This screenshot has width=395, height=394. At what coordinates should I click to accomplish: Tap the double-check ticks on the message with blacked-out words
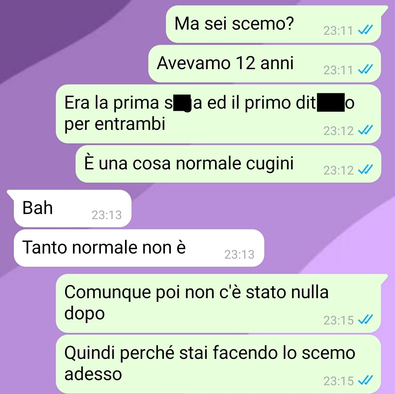click(365, 130)
